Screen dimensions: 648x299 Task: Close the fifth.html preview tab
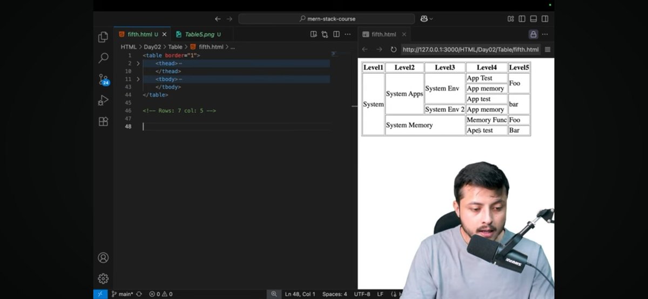[x=404, y=34]
